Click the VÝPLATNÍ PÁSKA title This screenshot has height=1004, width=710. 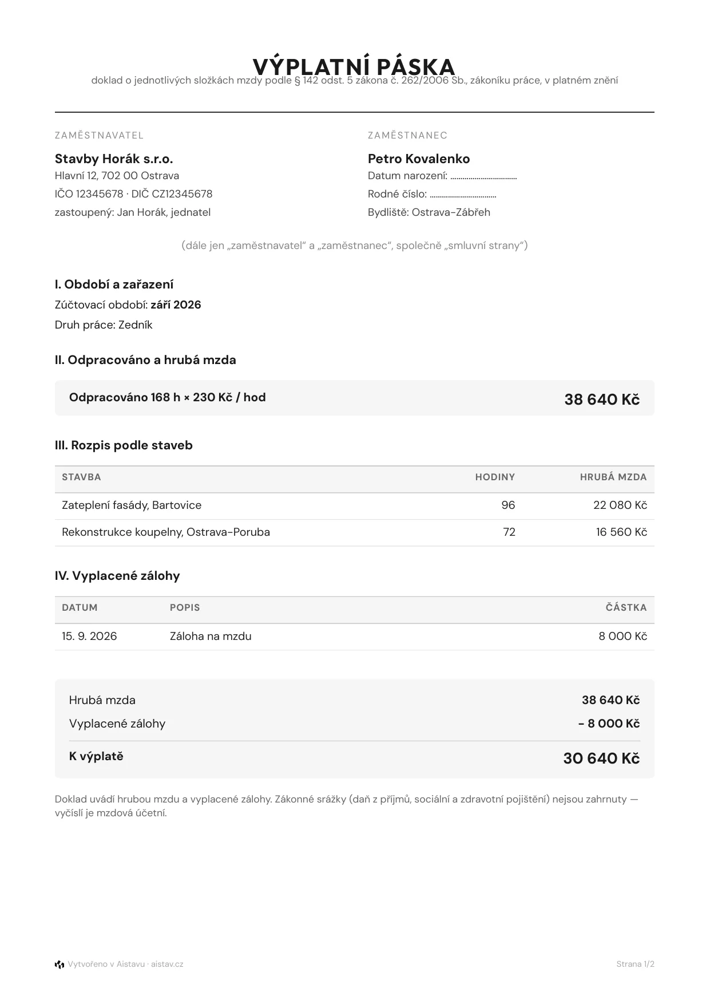tap(354, 67)
